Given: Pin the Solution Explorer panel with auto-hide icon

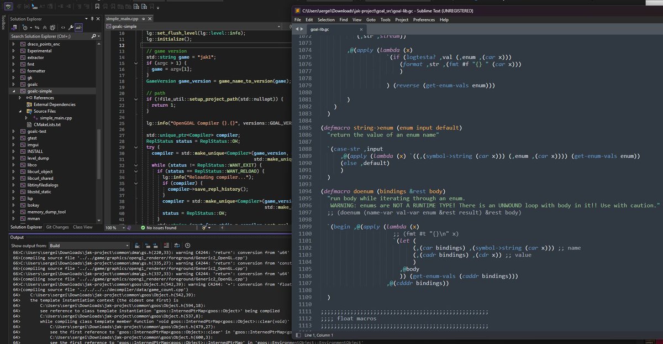Looking at the screenshot, I should tap(92, 19).
